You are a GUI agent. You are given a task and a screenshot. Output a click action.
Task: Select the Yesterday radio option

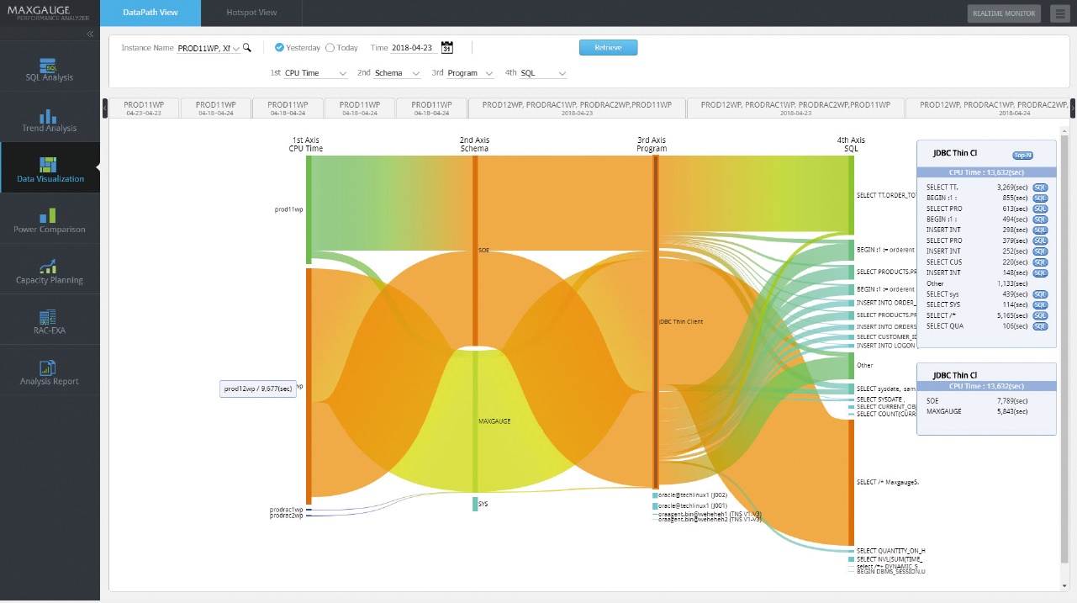click(x=279, y=48)
